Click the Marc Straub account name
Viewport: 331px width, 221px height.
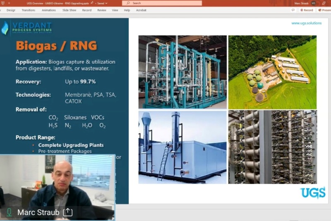(x=302, y=3)
